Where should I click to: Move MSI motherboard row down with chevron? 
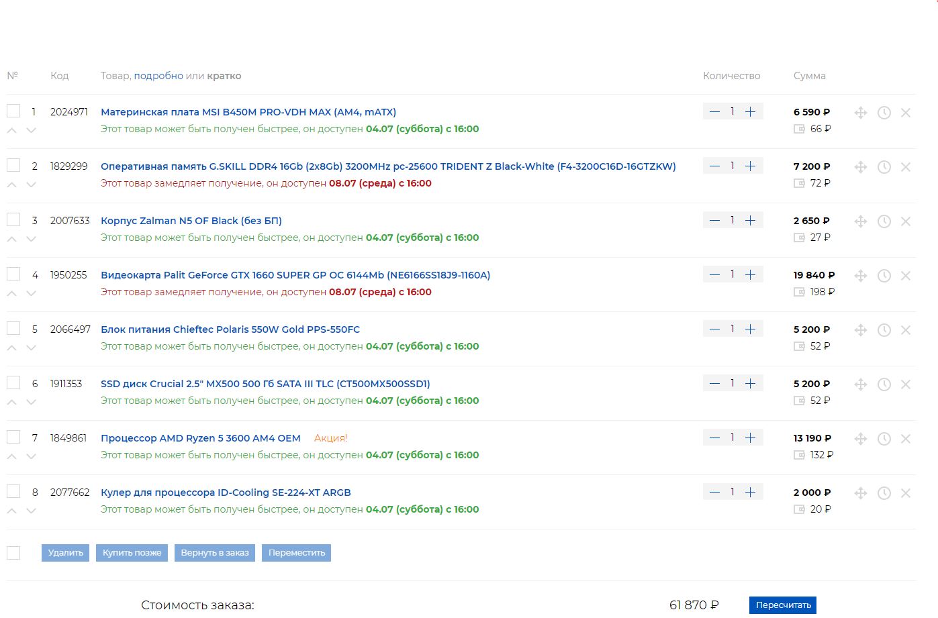tap(31, 130)
